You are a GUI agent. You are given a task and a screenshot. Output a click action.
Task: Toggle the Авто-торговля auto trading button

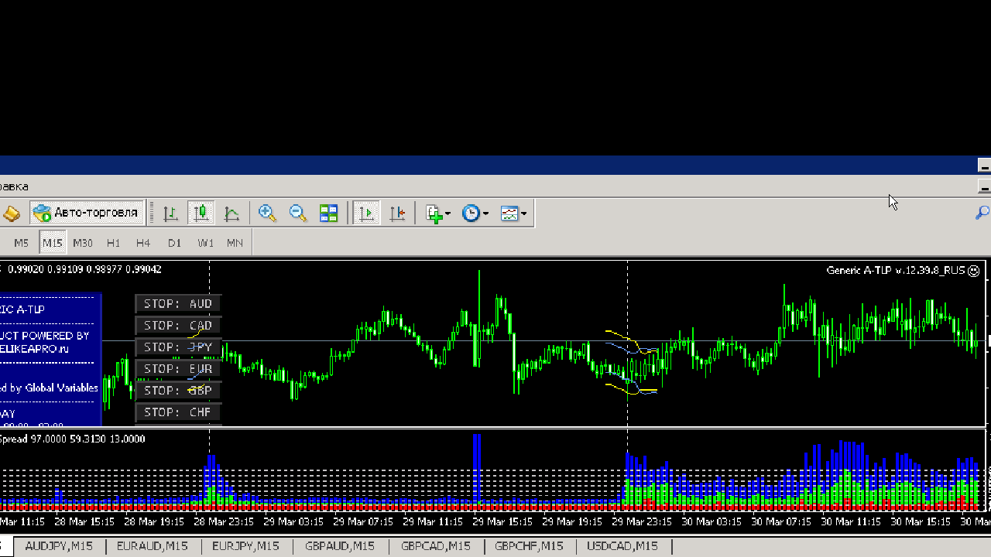[x=86, y=213]
